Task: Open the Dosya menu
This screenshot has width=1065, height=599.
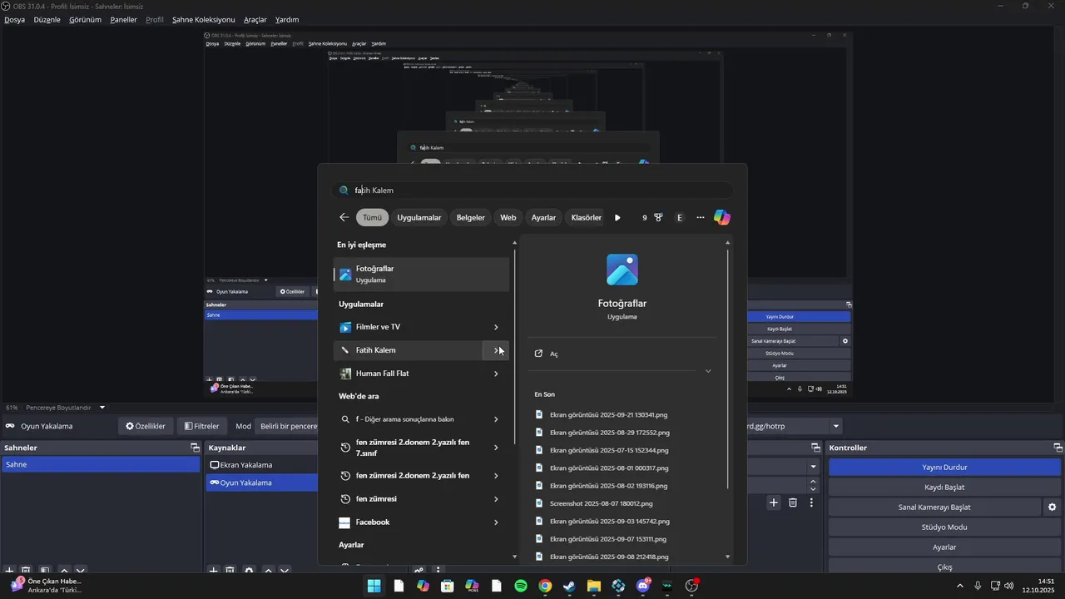Action: 15,19
